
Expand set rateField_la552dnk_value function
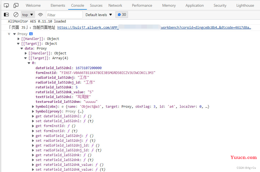click(33, 170)
